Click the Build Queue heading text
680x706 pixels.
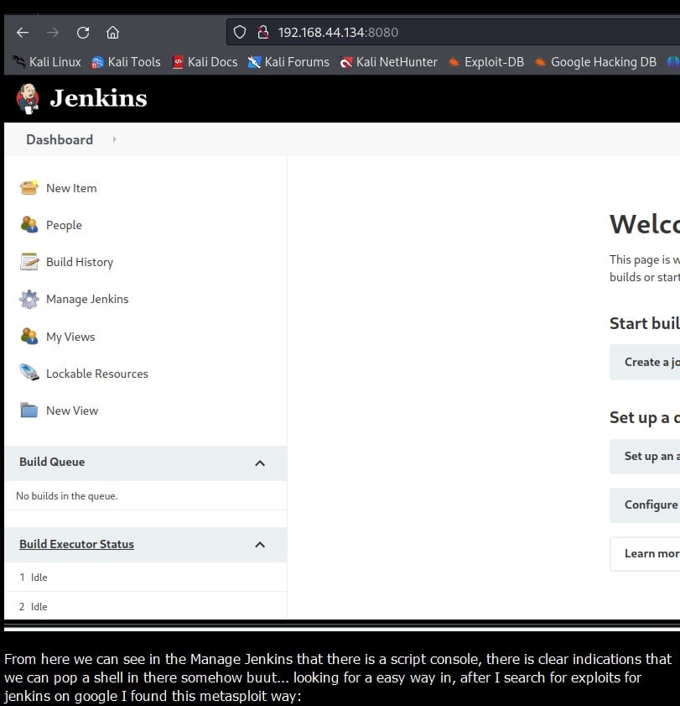pyautogui.click(x=52, y=462)
